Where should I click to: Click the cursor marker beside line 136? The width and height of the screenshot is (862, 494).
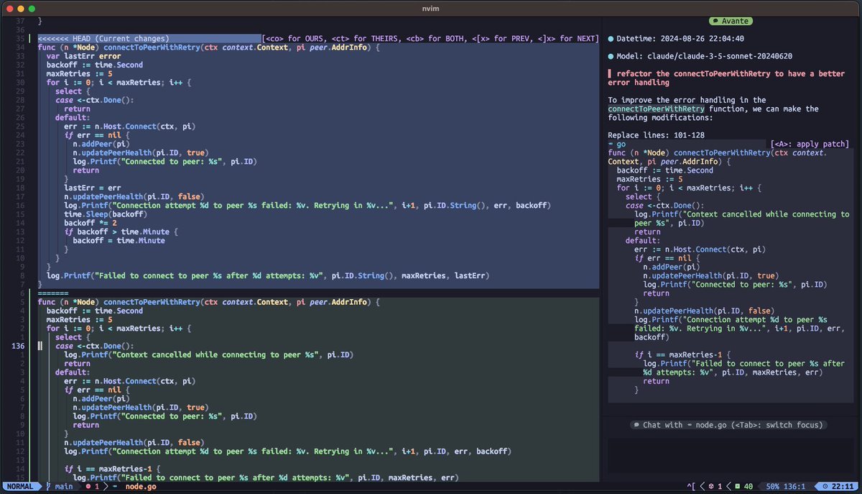point(40,346)
